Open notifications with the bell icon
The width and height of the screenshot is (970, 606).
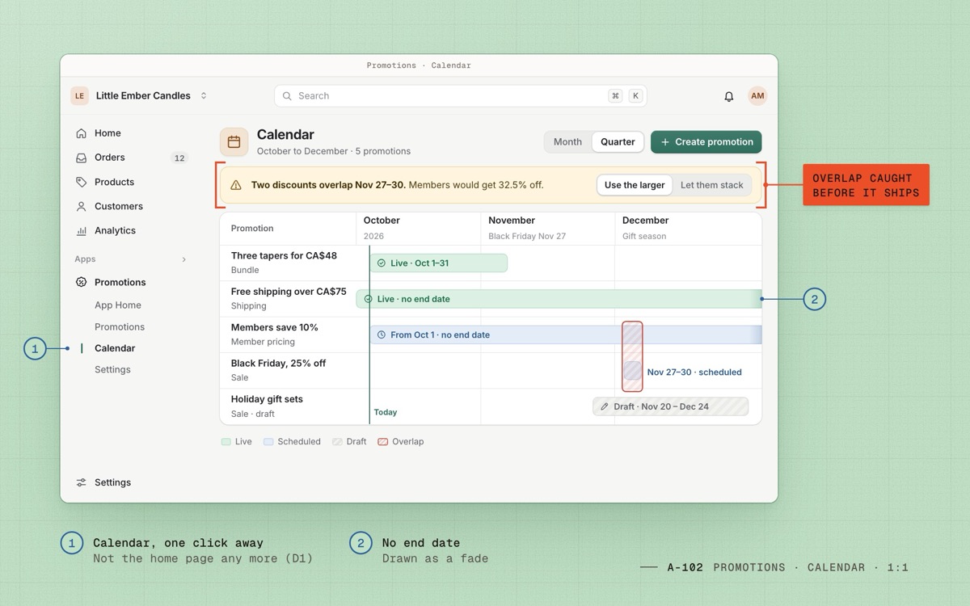tap(729, 96)
